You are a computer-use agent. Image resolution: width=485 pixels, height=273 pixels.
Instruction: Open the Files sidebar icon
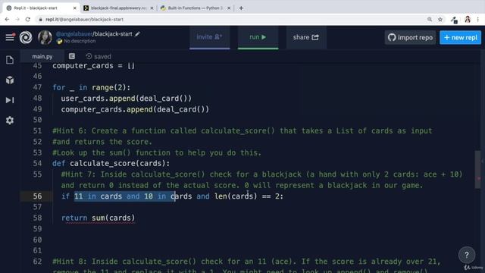[x=10, y=60]
